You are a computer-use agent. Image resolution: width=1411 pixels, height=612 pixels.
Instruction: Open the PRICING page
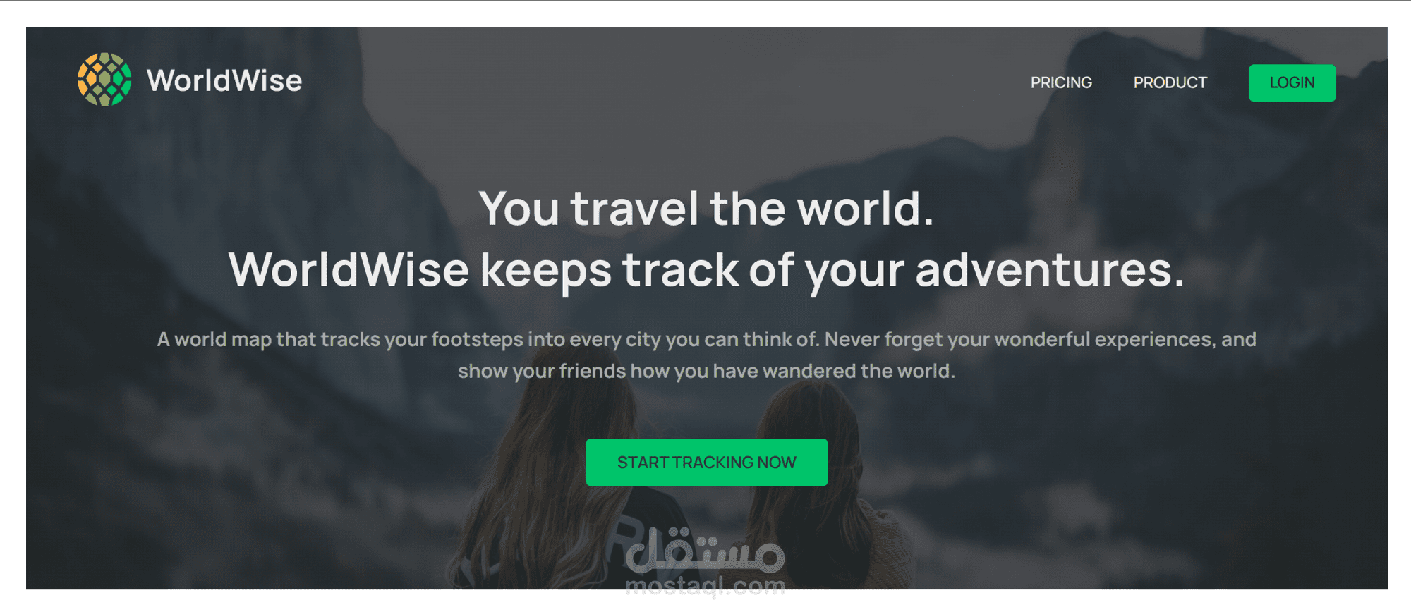pyautogui.click(x=1061, y=82)
